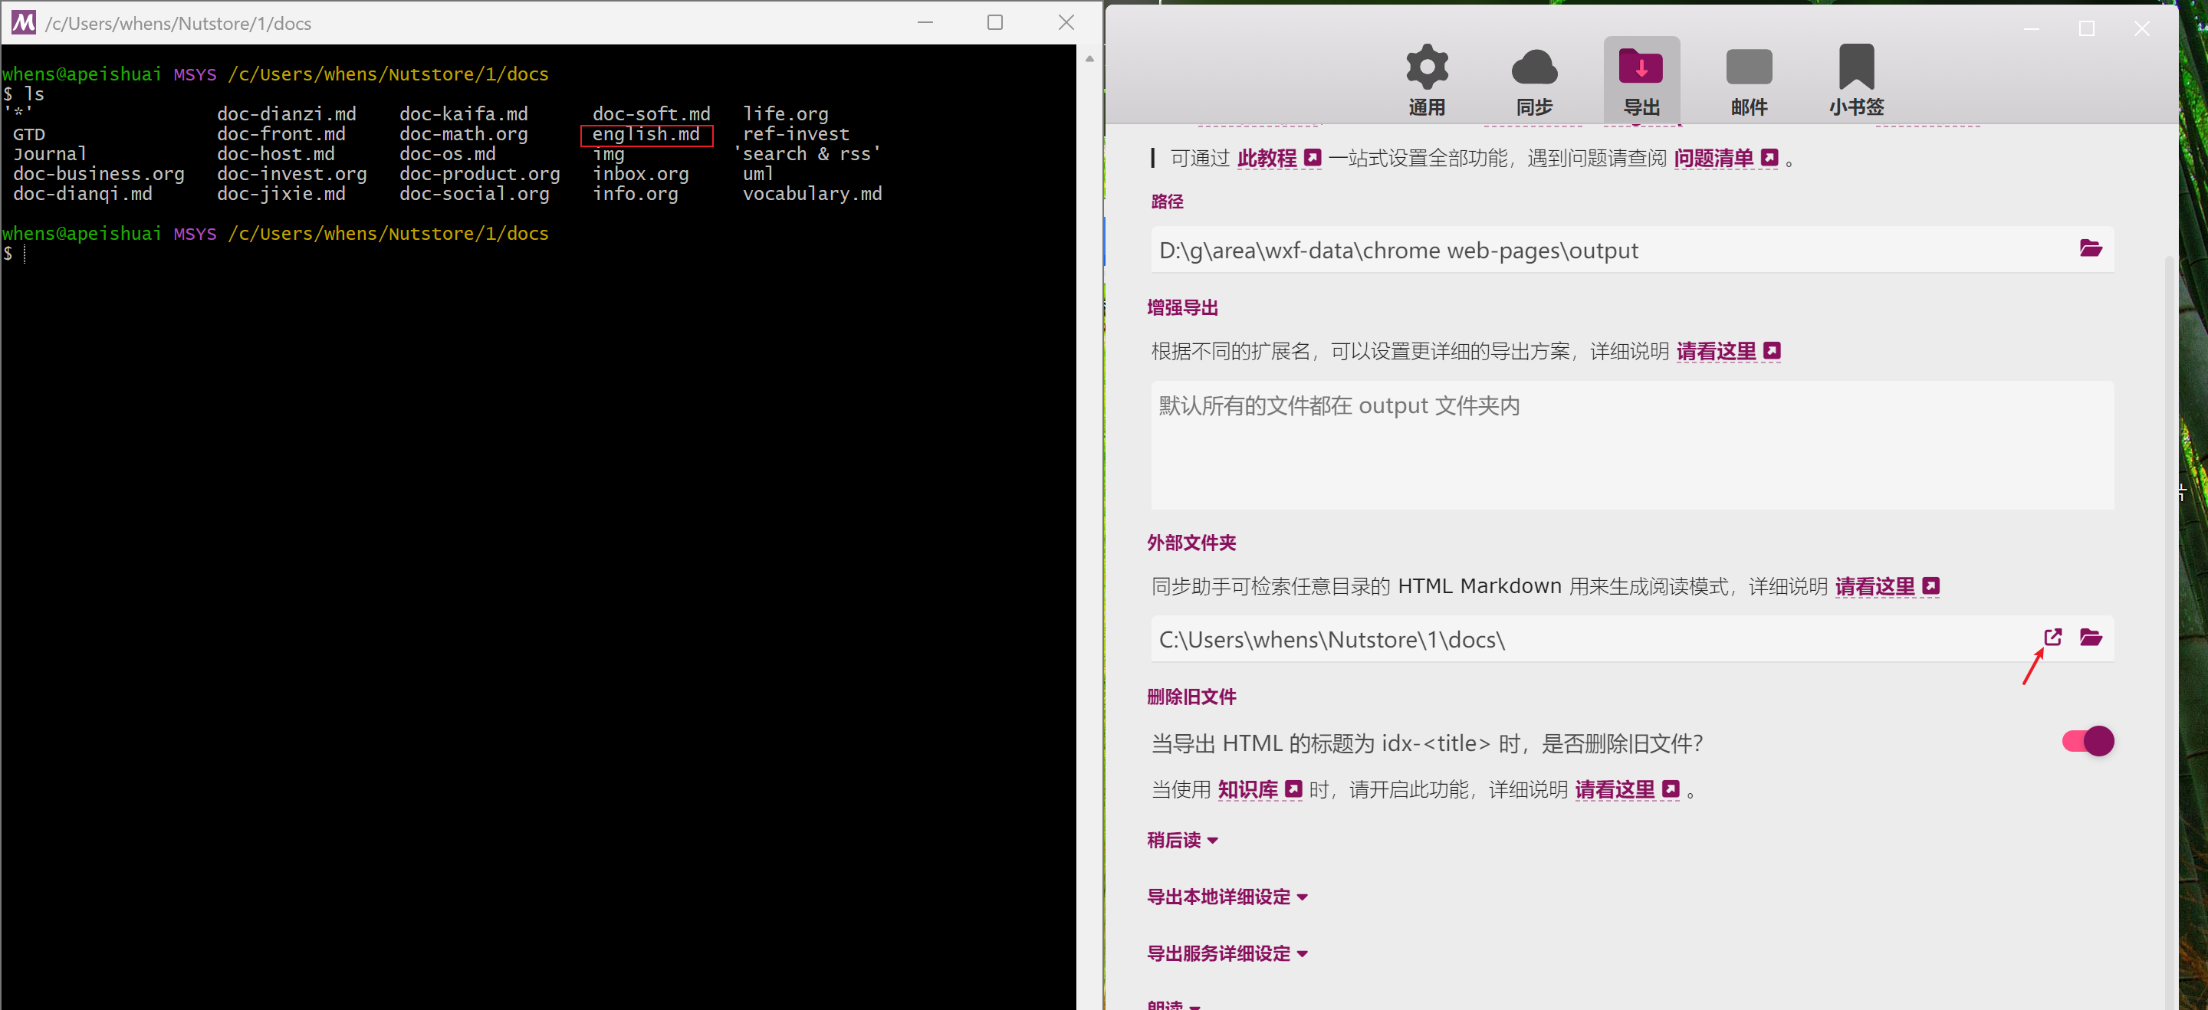Click the external-link icon after 此教程
Image resolution: width=2208 pixels, height=1010 pixels.
pos(1313,159)
